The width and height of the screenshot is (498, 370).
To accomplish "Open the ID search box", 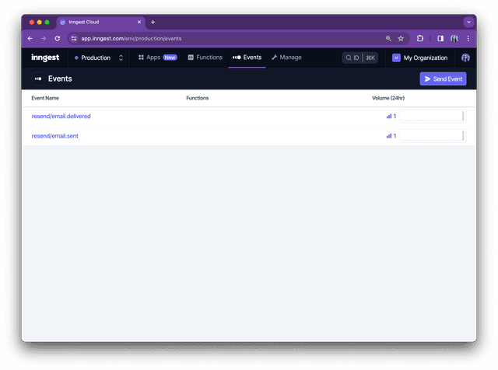I will [359, 58].
